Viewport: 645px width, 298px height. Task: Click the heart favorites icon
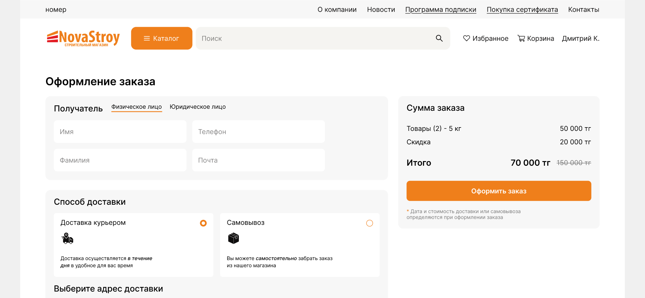[x=466, y=38]
